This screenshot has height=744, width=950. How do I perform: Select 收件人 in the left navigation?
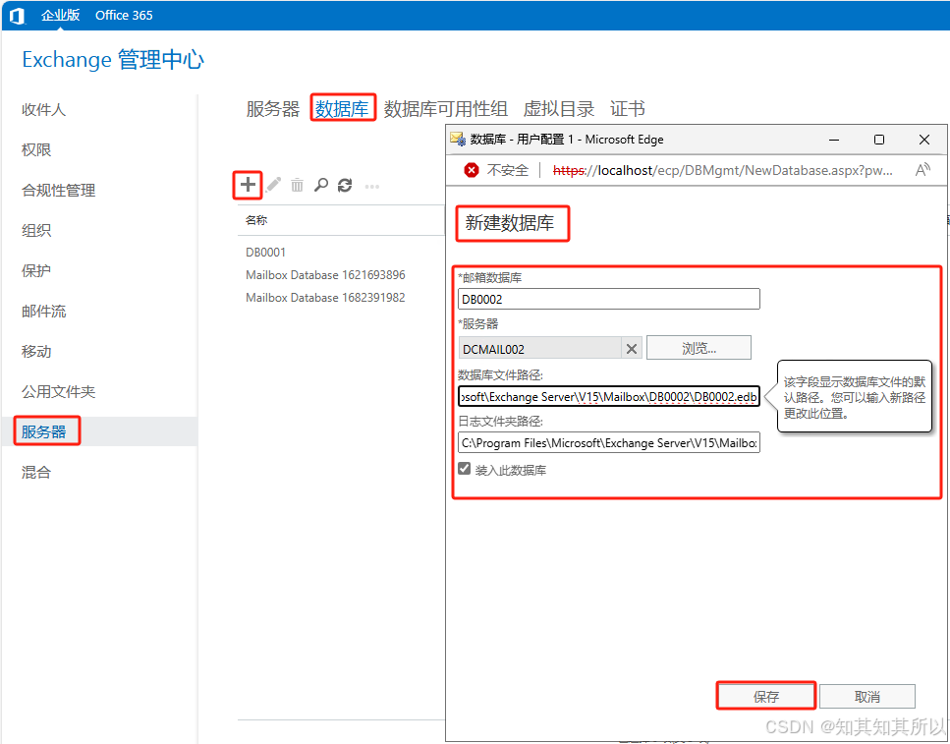click(43, 110)
